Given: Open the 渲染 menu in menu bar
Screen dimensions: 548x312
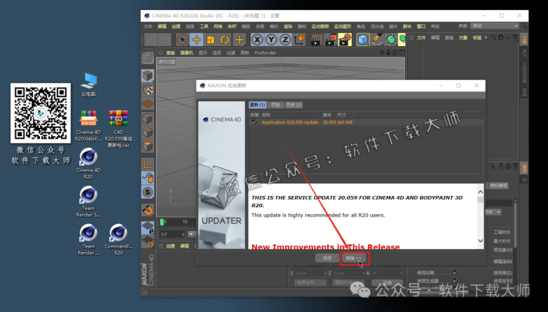Looking at the screenshot, I should [288, 26].
